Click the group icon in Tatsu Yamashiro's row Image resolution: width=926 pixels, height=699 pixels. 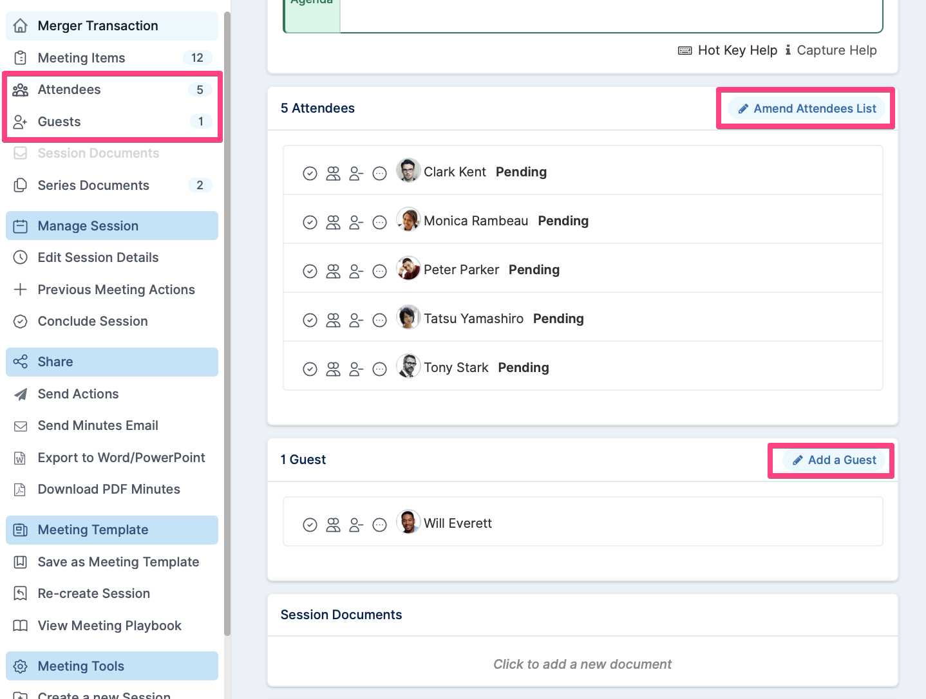coord(333,320)
